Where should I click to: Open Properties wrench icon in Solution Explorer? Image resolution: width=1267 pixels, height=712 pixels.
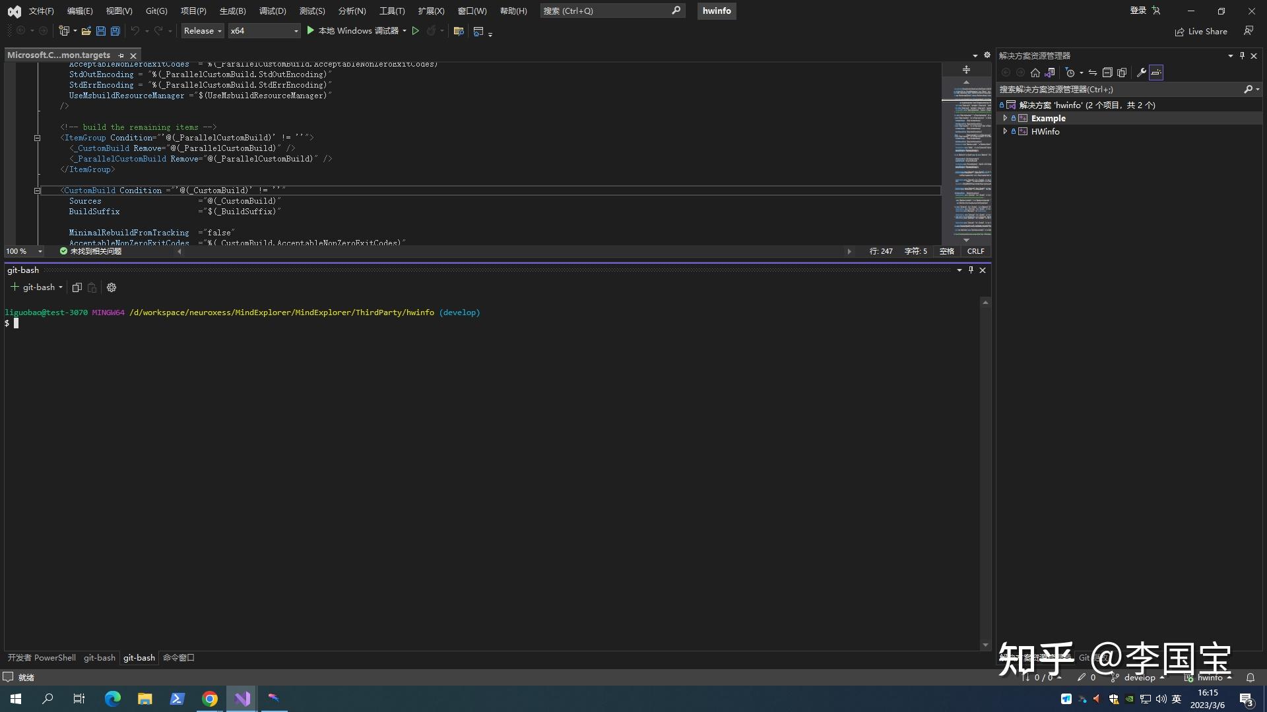(1141, 73)
